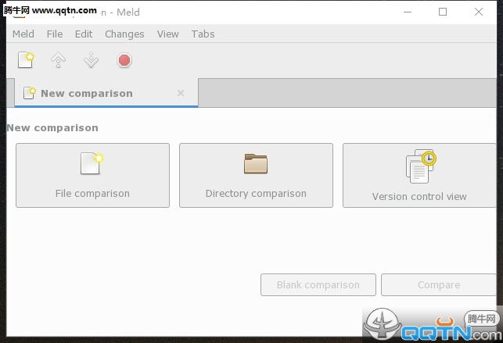Click the Blank comparison button
Screen dimensions: 503x343
(318, 284)
